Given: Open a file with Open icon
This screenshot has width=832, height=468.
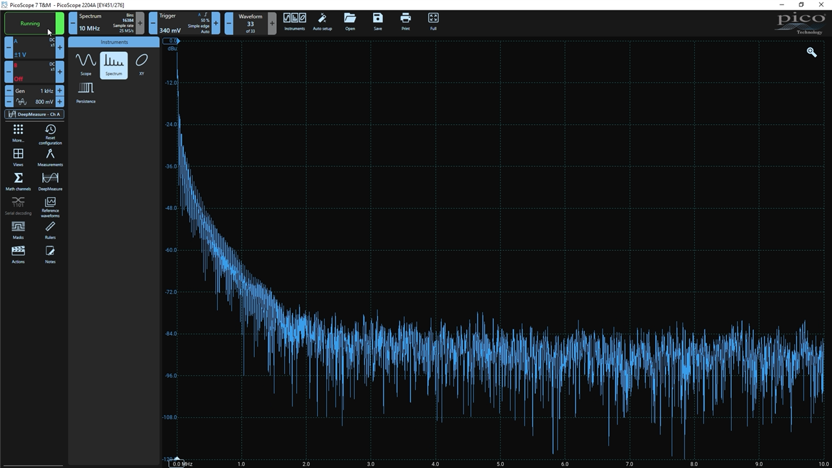Looking at the screenshot, I should pos(350,22).
